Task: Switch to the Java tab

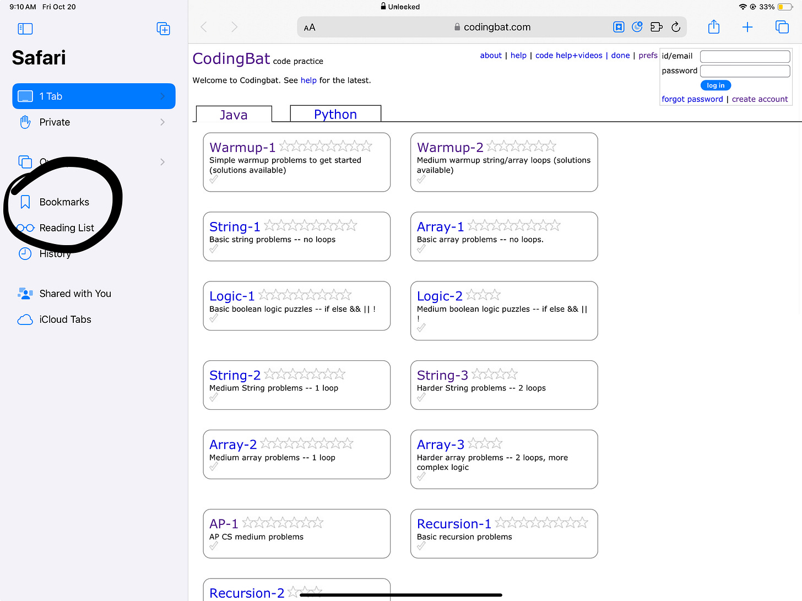Action: [x=234, y=115]
